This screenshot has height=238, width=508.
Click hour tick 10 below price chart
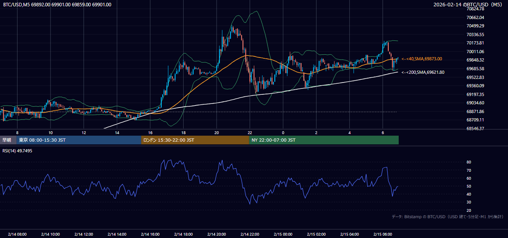pos(50,132)
